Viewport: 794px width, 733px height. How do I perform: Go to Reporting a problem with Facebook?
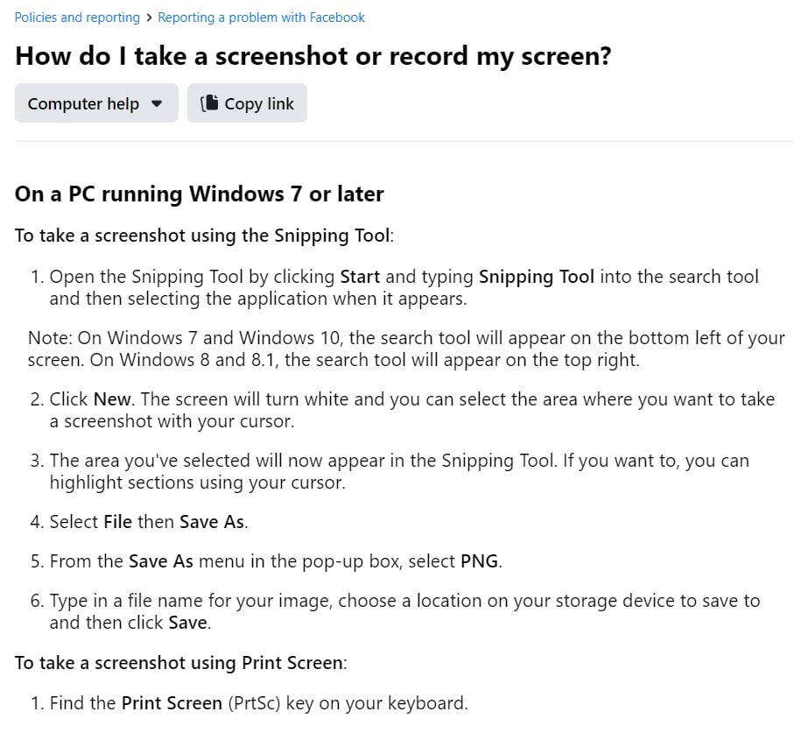261,18
